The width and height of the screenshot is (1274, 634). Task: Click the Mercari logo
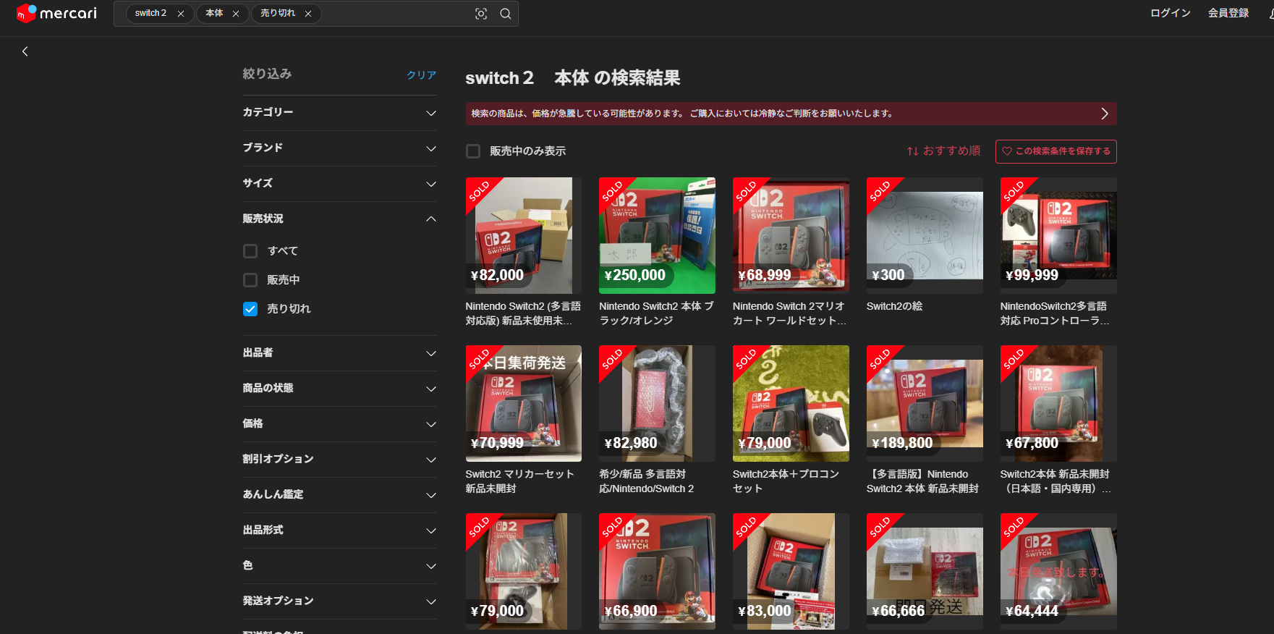pos(56,13)
